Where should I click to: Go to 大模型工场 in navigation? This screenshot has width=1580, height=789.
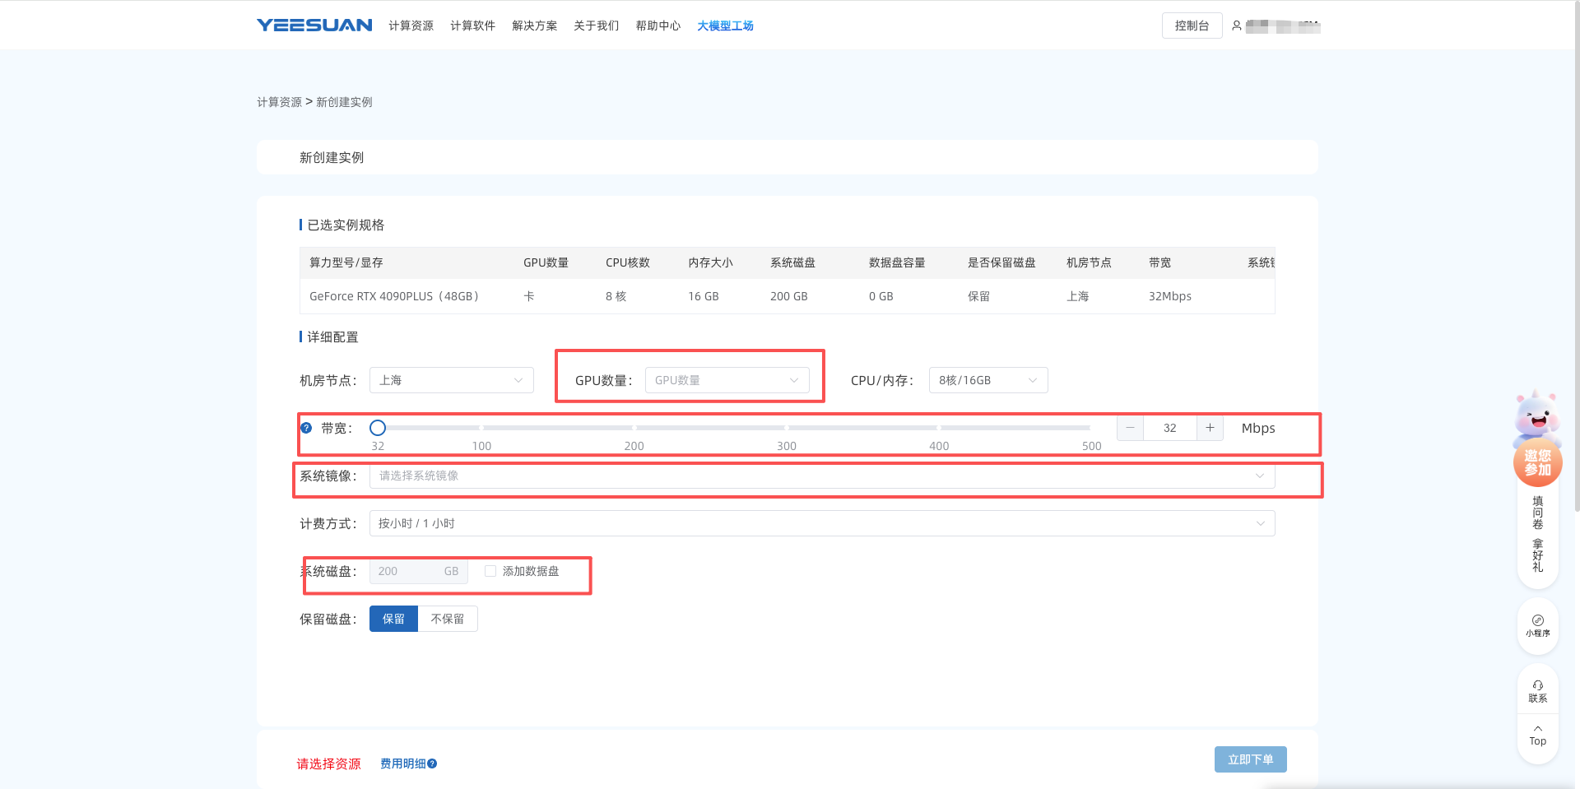point(725,26)
